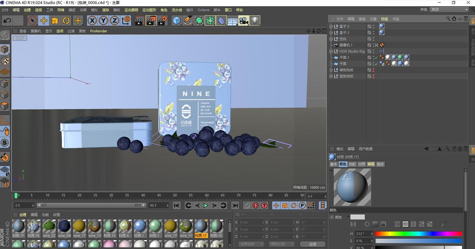Open the deformer objects icon
Screen dimensions: 475x249
pos(221,21)
